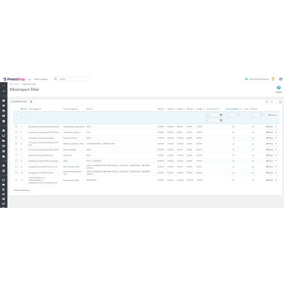Open the Cron complete filter dropdown

[233, 115]
